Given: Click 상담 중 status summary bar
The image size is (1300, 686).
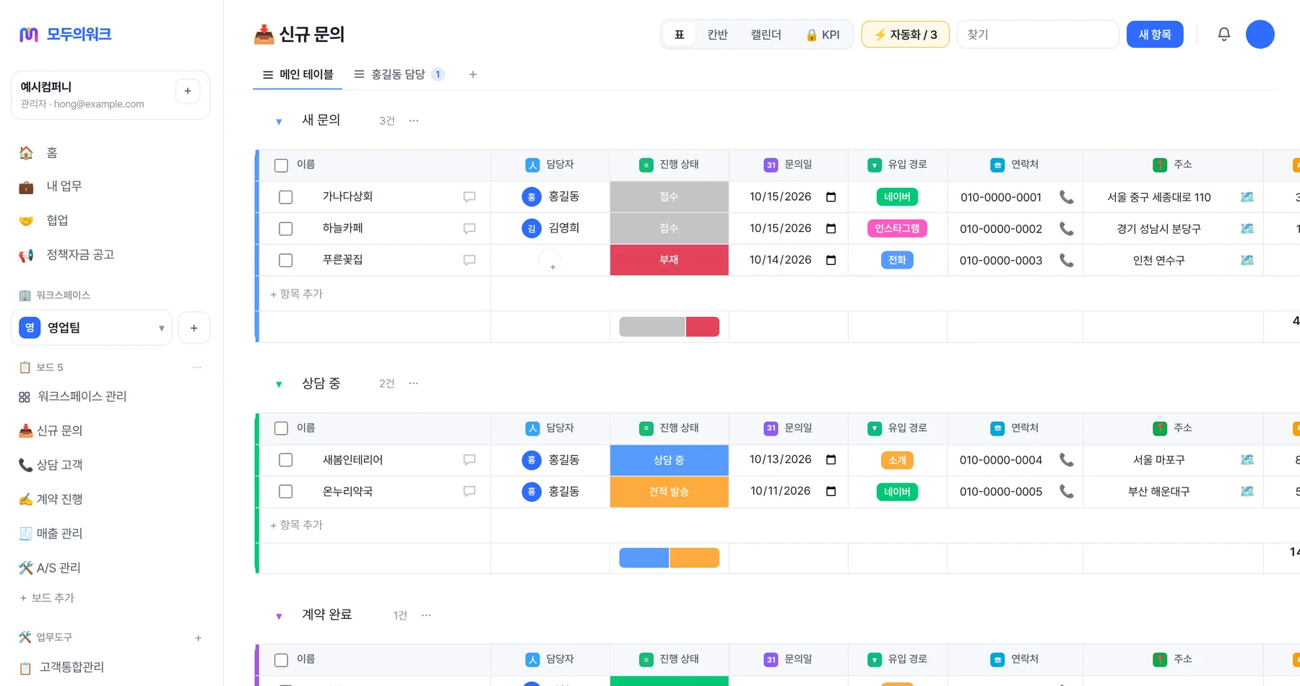Looking at the screenshot, I should tap(669, 557).
